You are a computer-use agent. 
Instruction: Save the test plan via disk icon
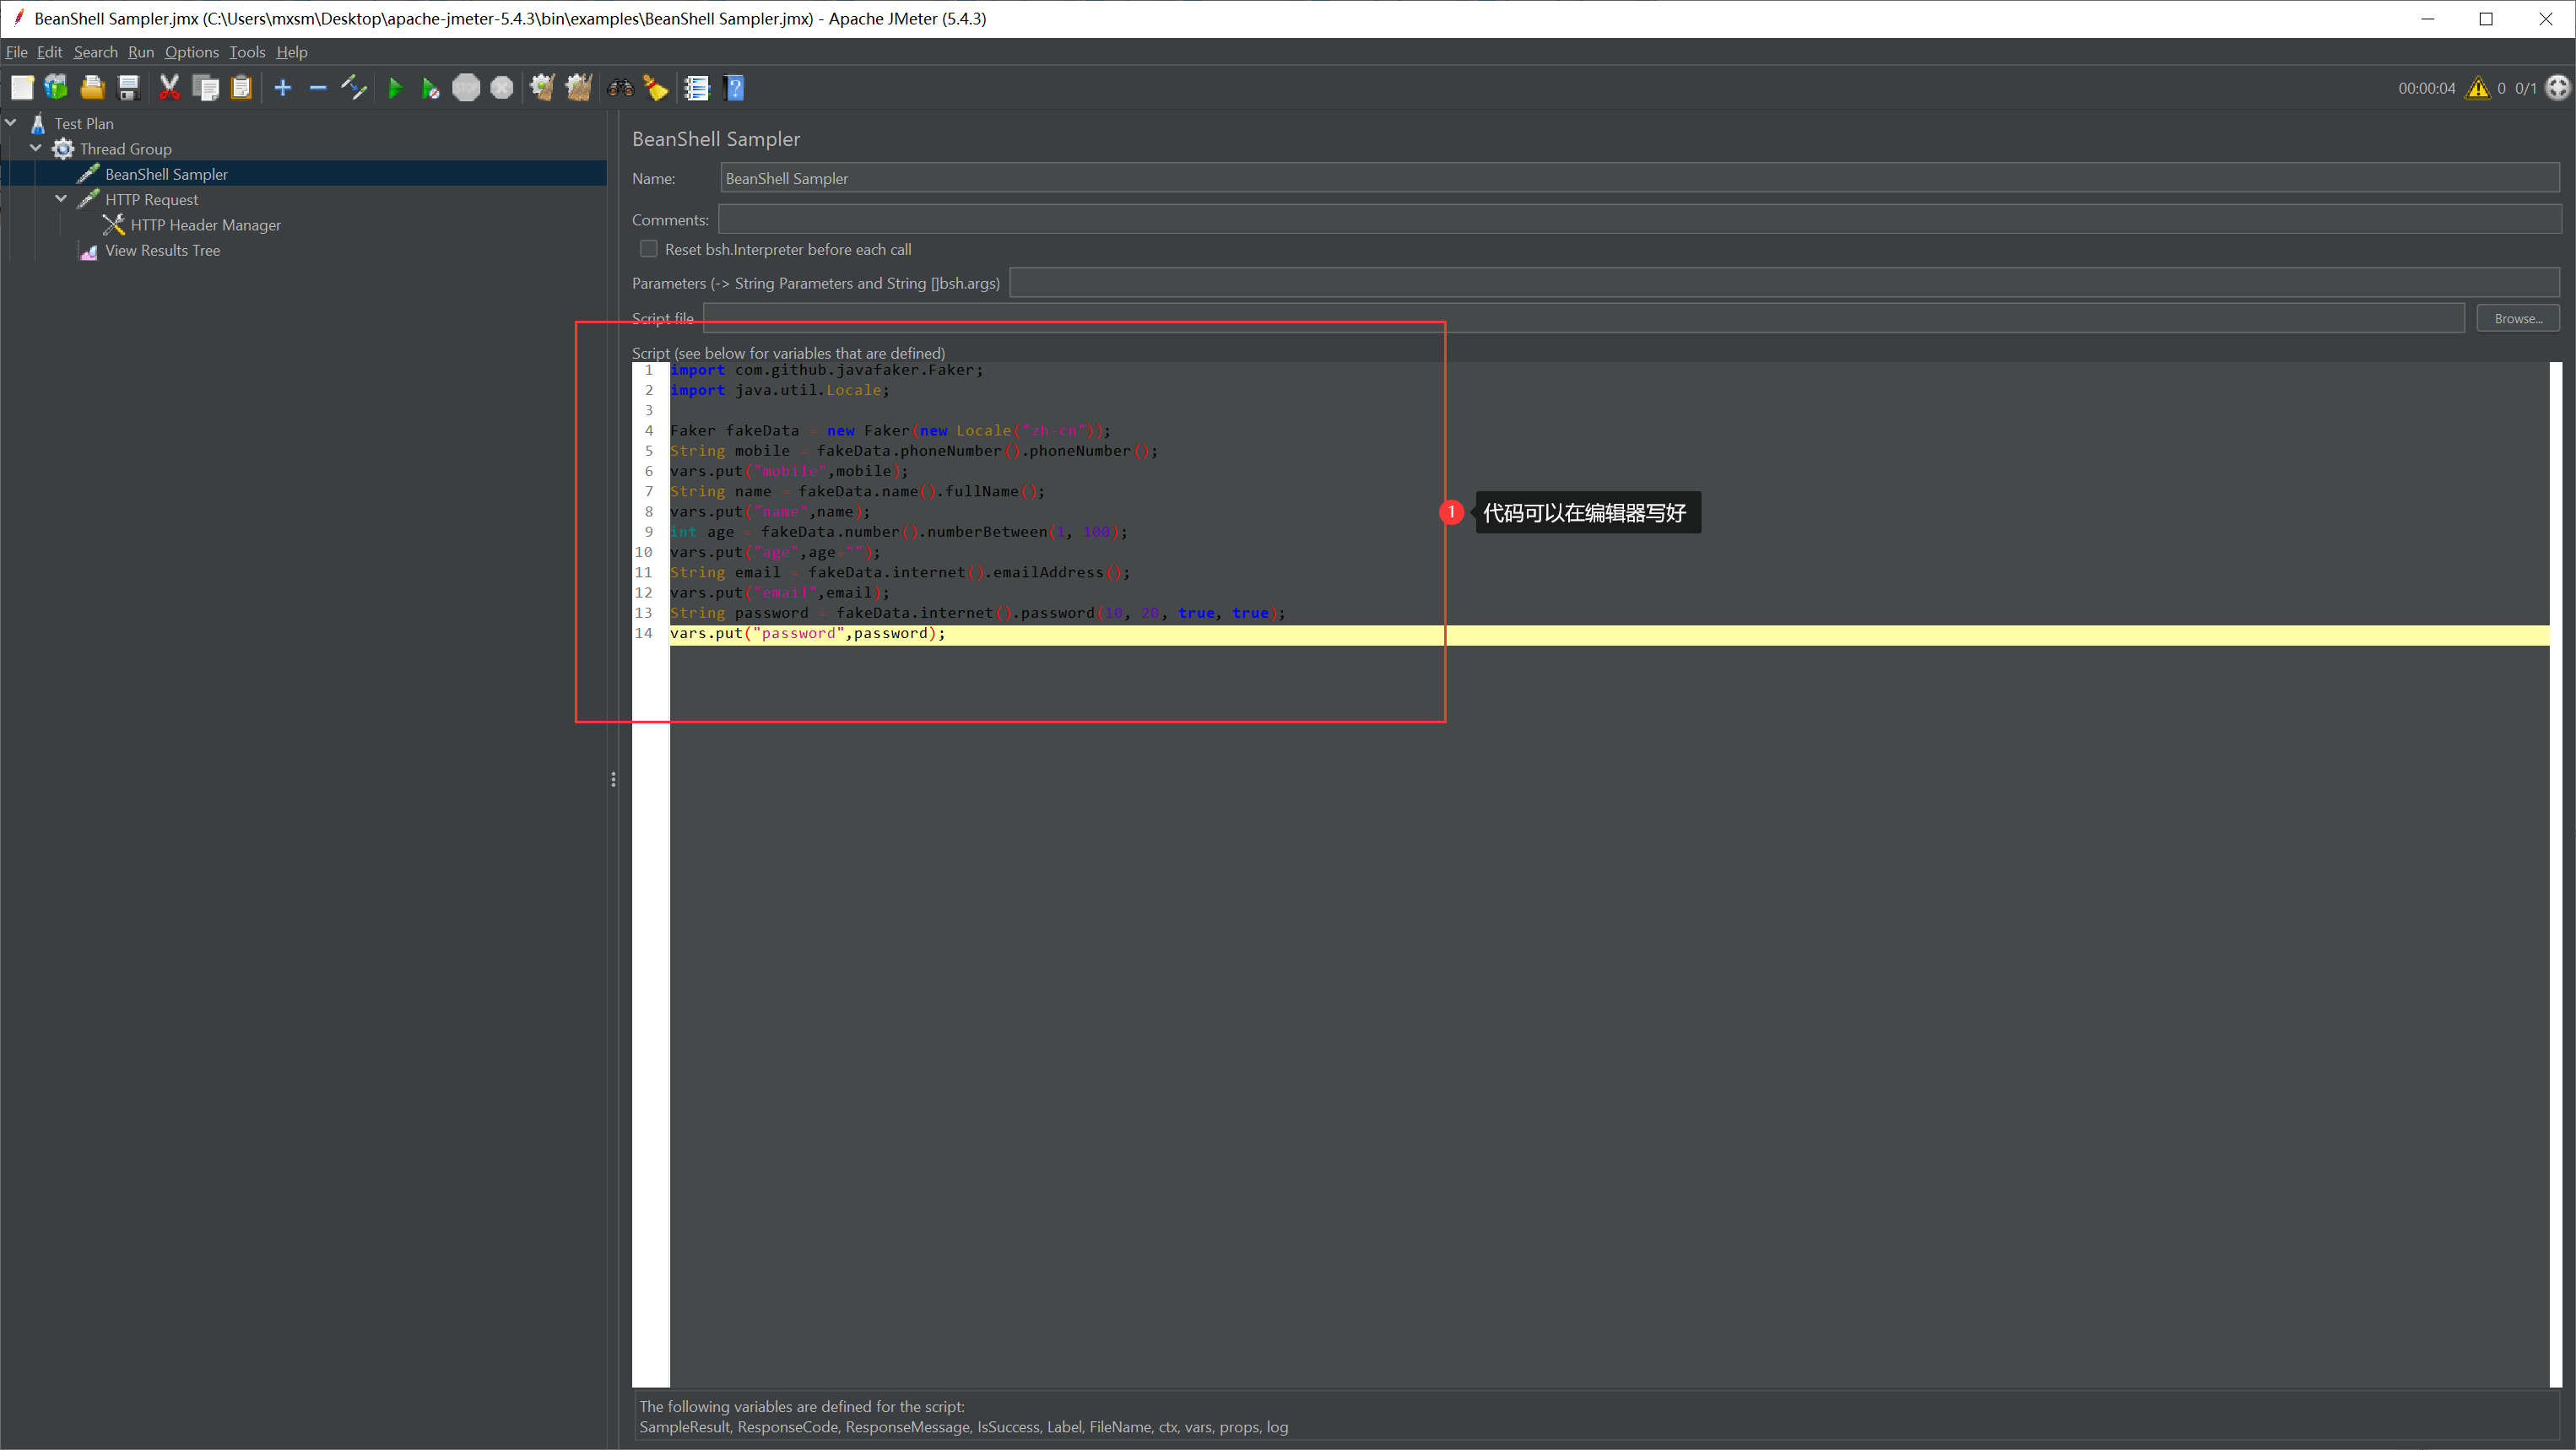click(x=128, y=88)
